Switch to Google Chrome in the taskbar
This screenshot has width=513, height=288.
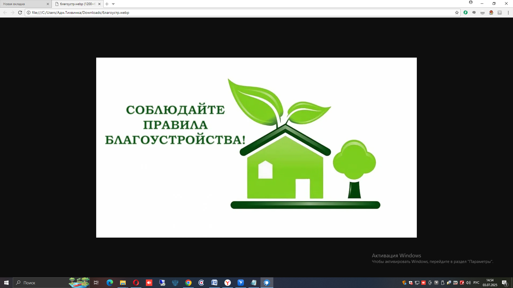click(188, 283)
